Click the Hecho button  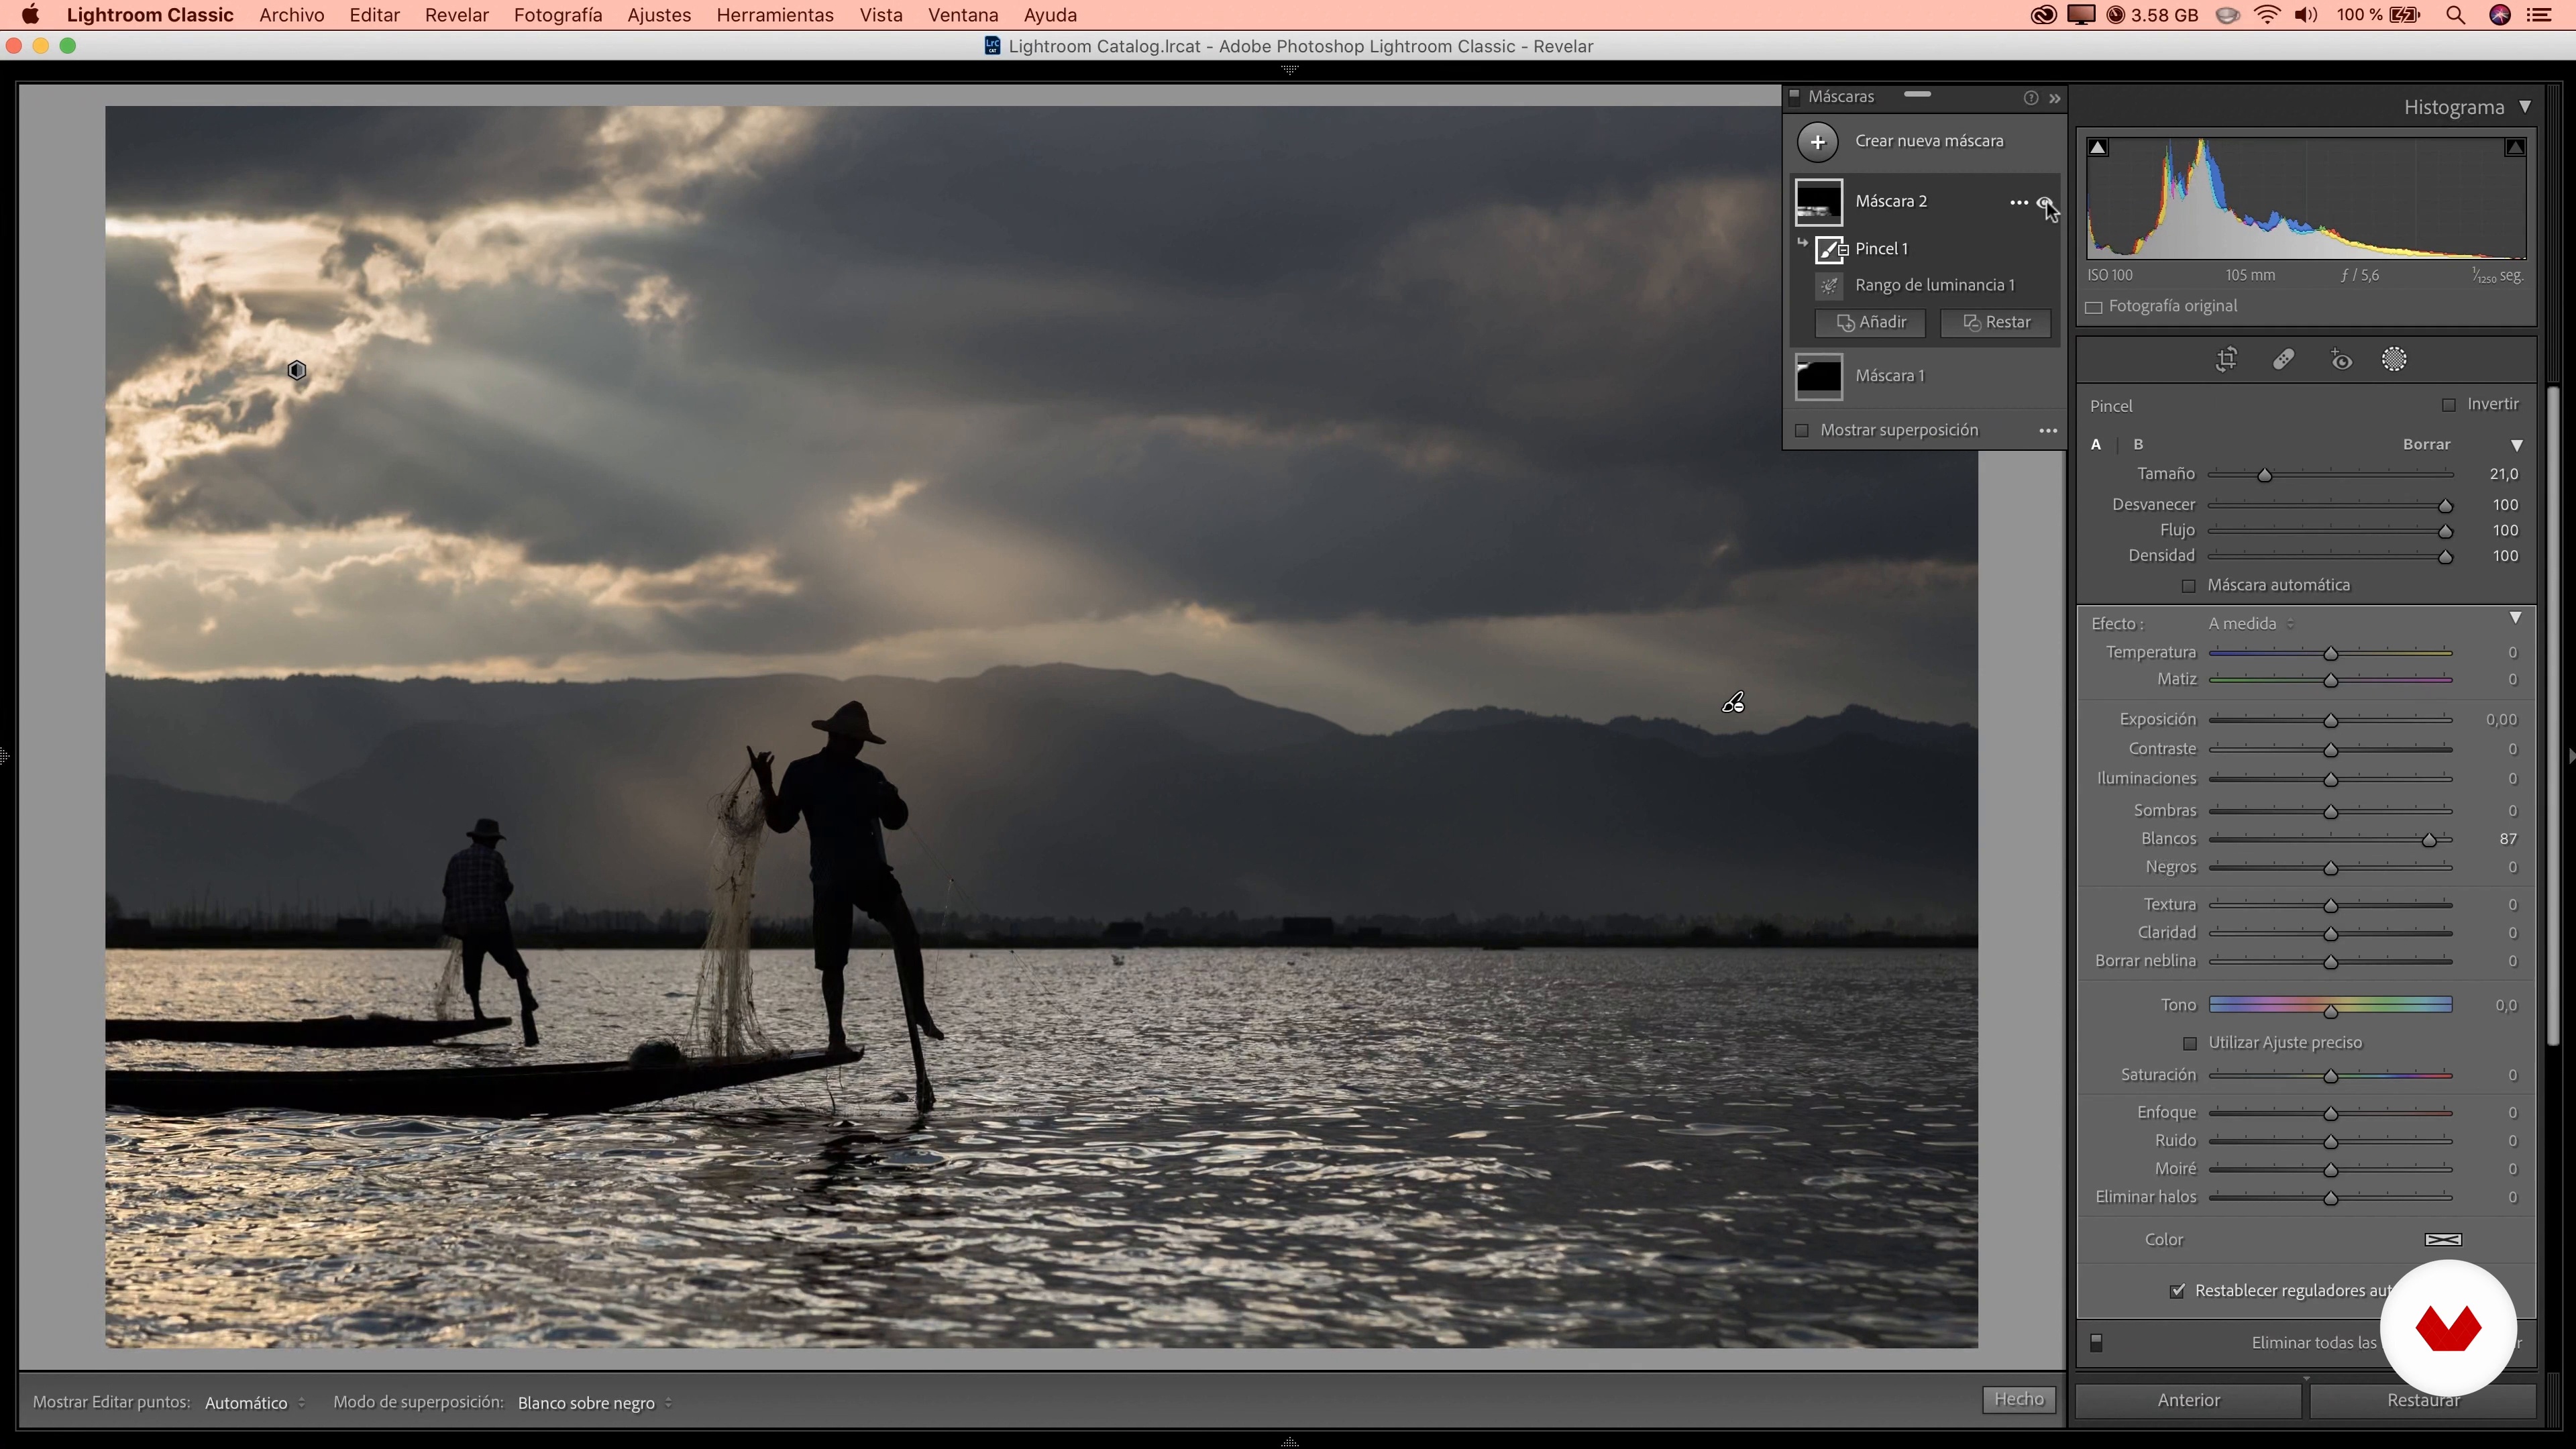coord(2019,1400)
